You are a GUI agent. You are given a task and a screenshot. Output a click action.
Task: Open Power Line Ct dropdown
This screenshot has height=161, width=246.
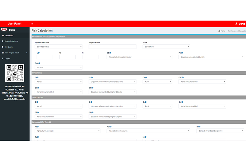pyautogui.click(x=113, y=82)
